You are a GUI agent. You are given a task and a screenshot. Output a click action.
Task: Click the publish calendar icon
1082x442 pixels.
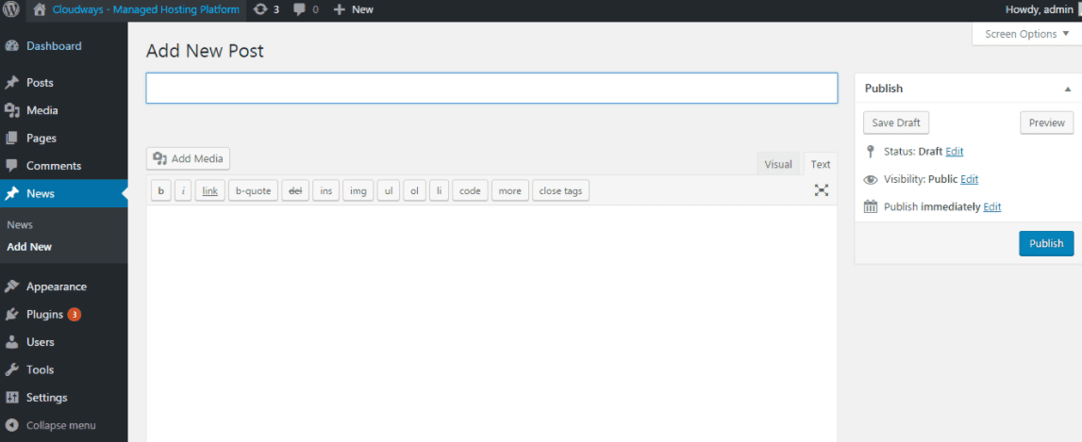871,207
